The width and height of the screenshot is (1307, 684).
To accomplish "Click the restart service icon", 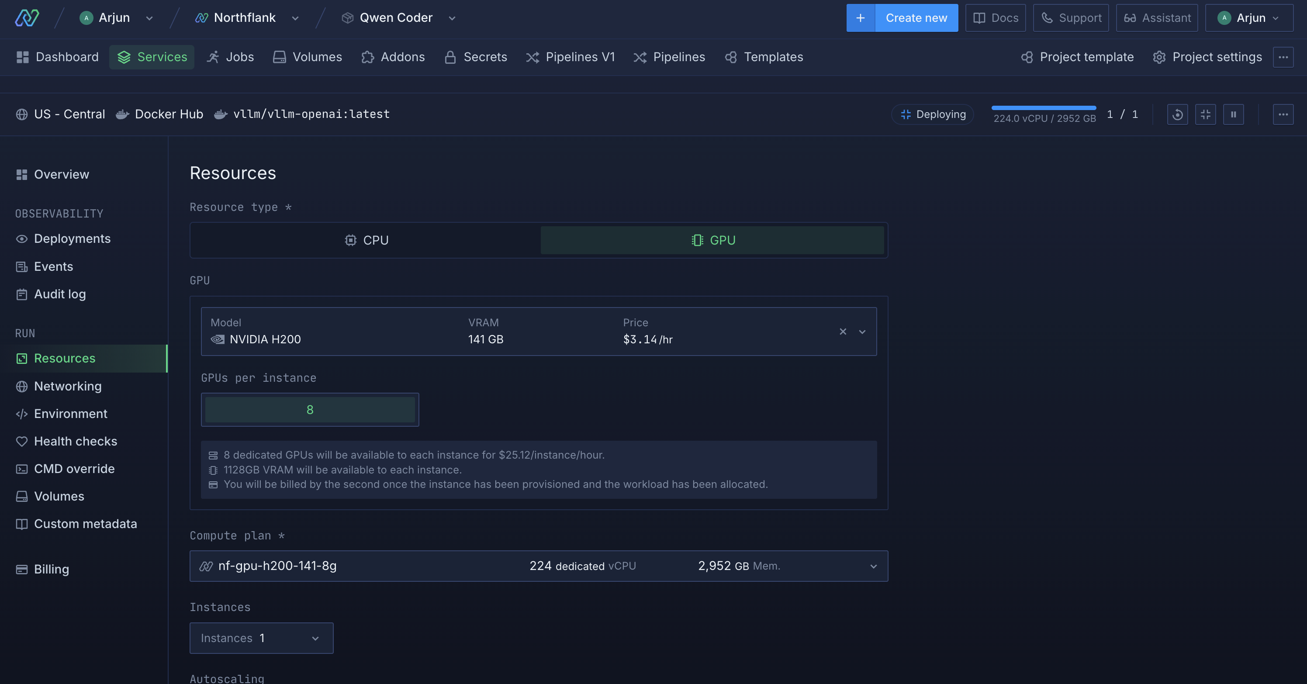I will click(1178, 114).
